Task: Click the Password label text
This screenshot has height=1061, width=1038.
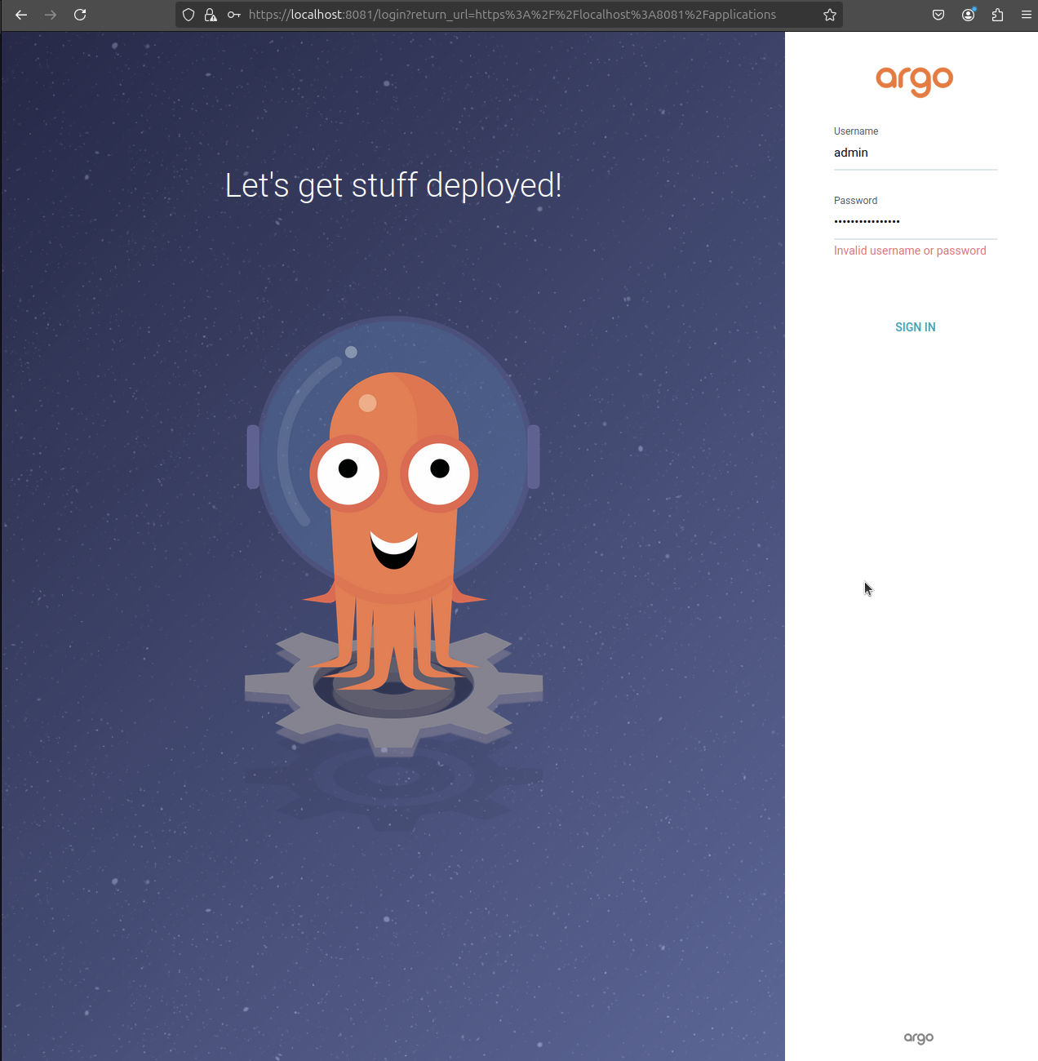Action: tap(855, 201)
